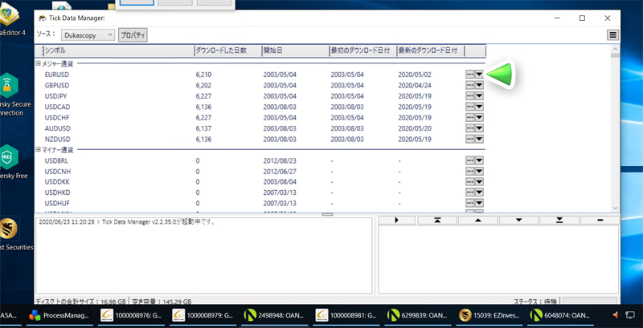Viewport: 643px width, 328px height.
Task: Click the USDBRL row ellipsis button
Action: click(470, 160)
